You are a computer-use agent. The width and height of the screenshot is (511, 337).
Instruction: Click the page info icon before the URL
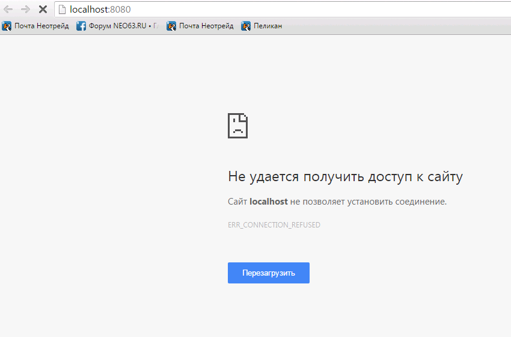(61, 10)
